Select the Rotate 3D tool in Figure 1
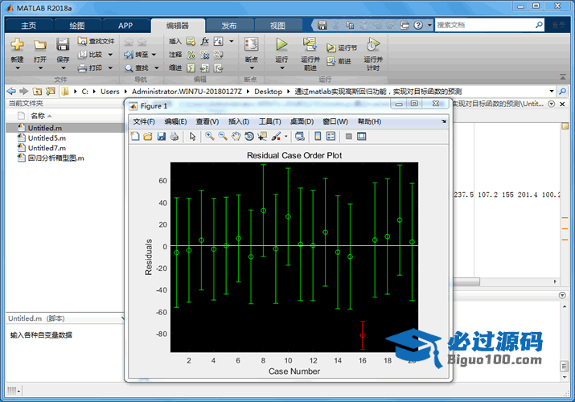 (249, 137)
